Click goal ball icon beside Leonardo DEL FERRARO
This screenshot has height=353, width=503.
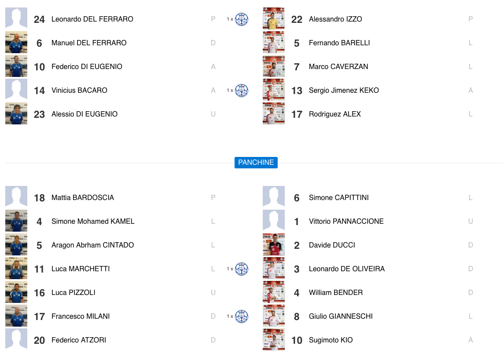pyautogui.click(x=242, y=19)
